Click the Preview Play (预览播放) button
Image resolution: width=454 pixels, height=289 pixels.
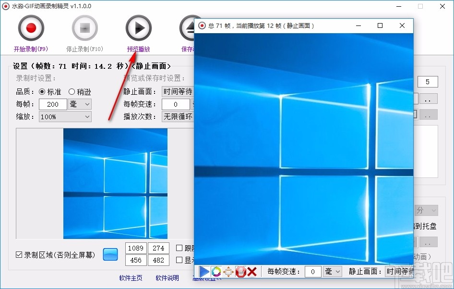point(138,28)
